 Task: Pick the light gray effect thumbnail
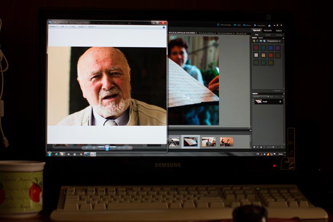coord(256,55)
